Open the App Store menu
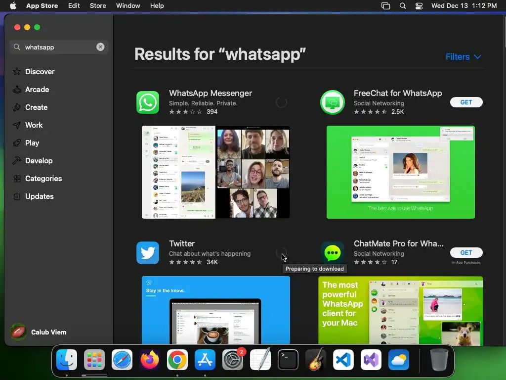Screen dimensions: 506x380 pos(42,5)
